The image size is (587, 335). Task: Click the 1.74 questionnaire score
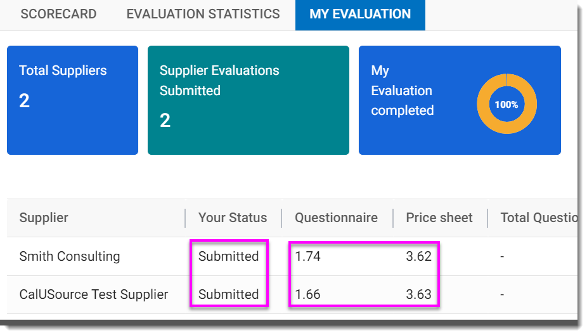307,256
